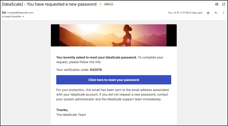
Task: Select the verification code 632579
Action: tap(96, 70)
